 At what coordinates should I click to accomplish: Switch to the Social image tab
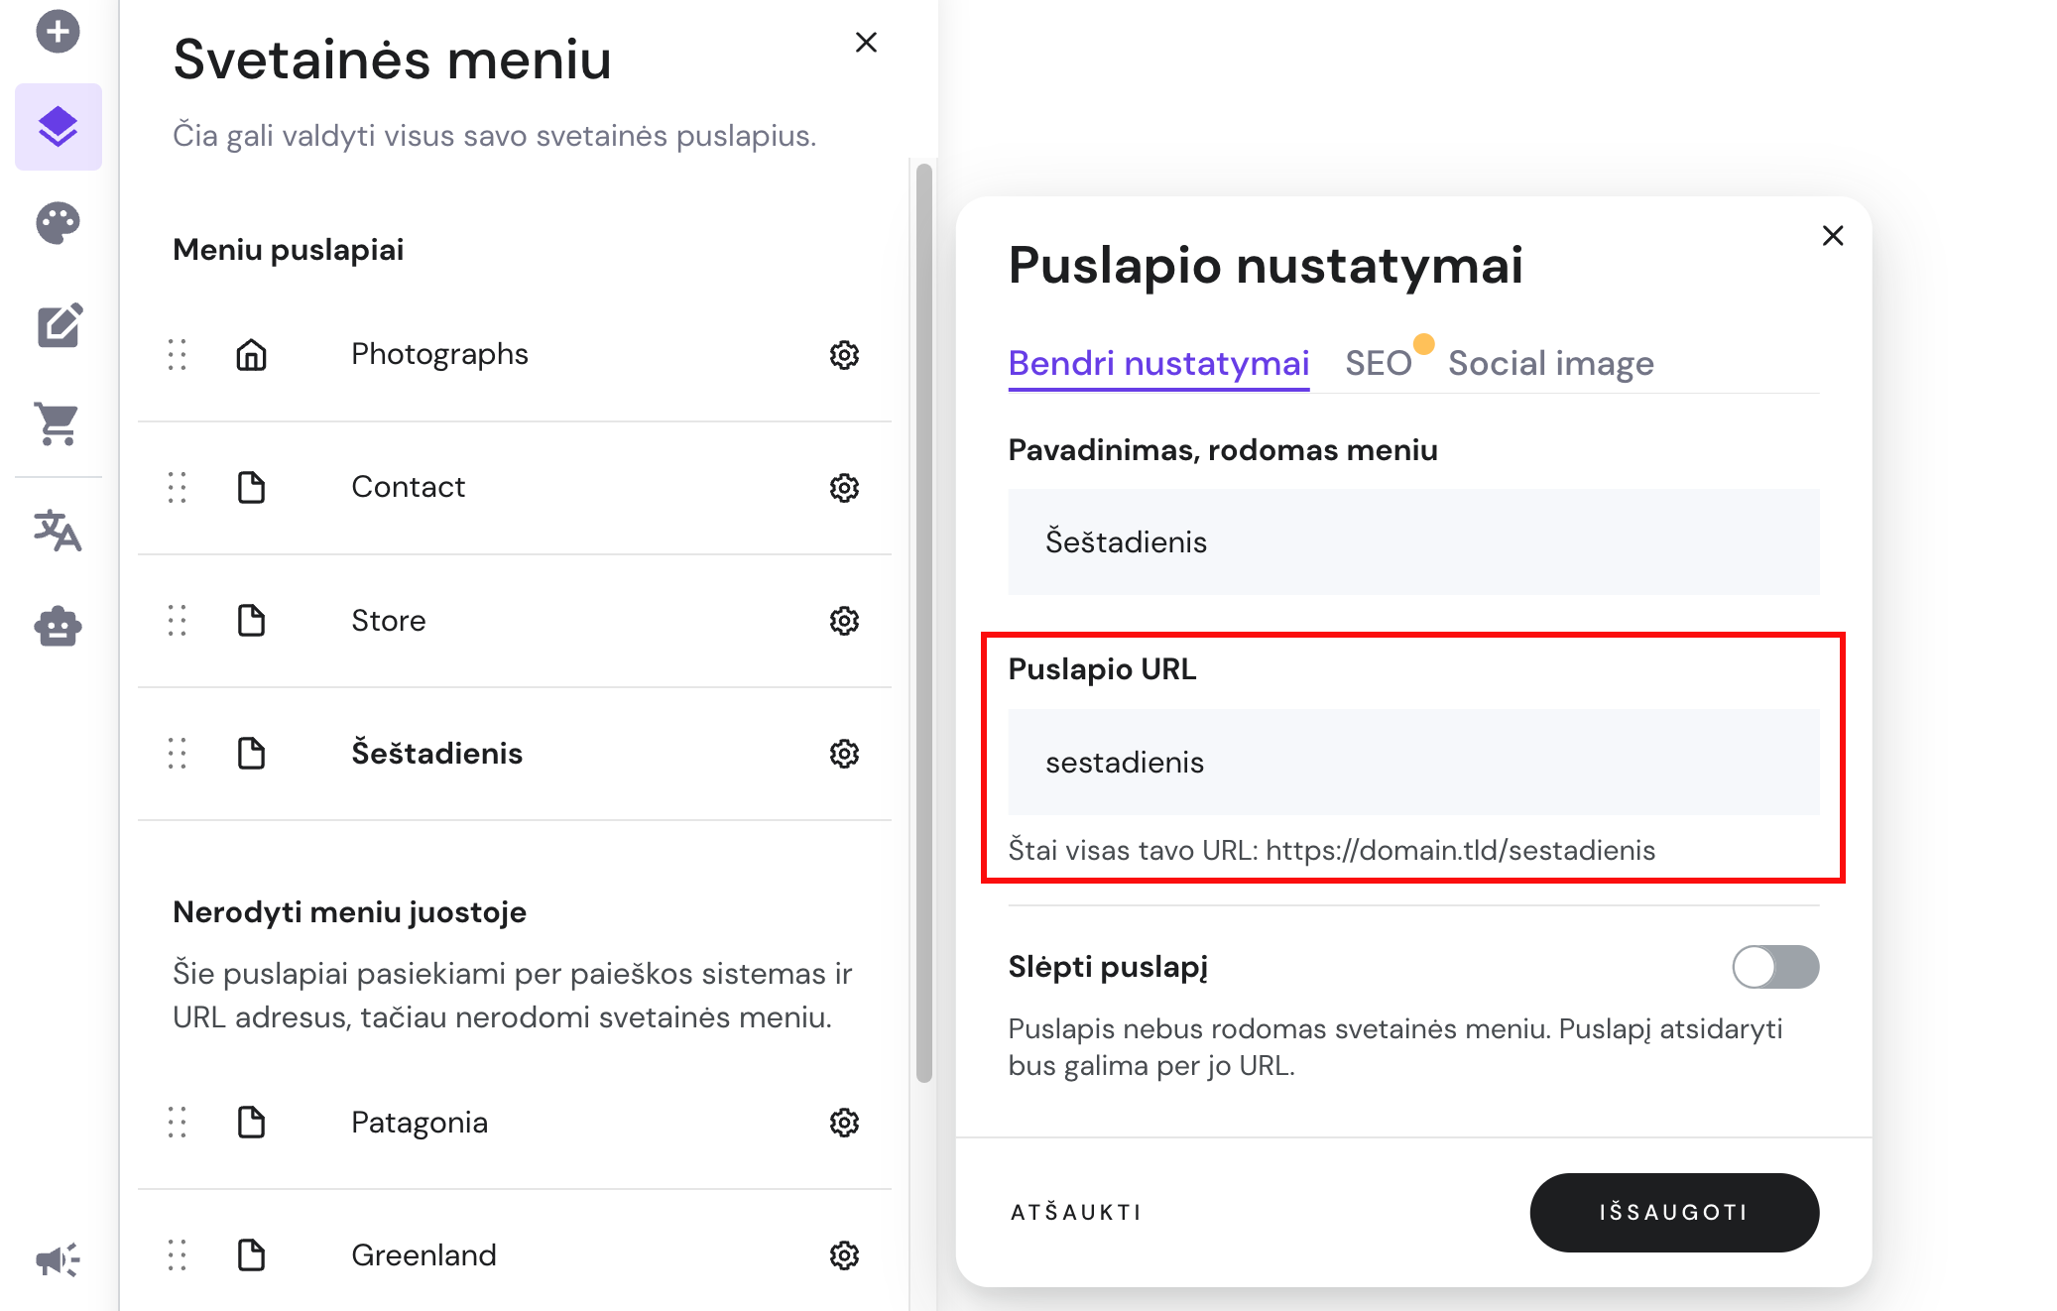click(x=1551, y=363)
